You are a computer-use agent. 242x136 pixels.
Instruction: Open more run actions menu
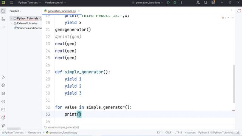[x=181, y=3]
